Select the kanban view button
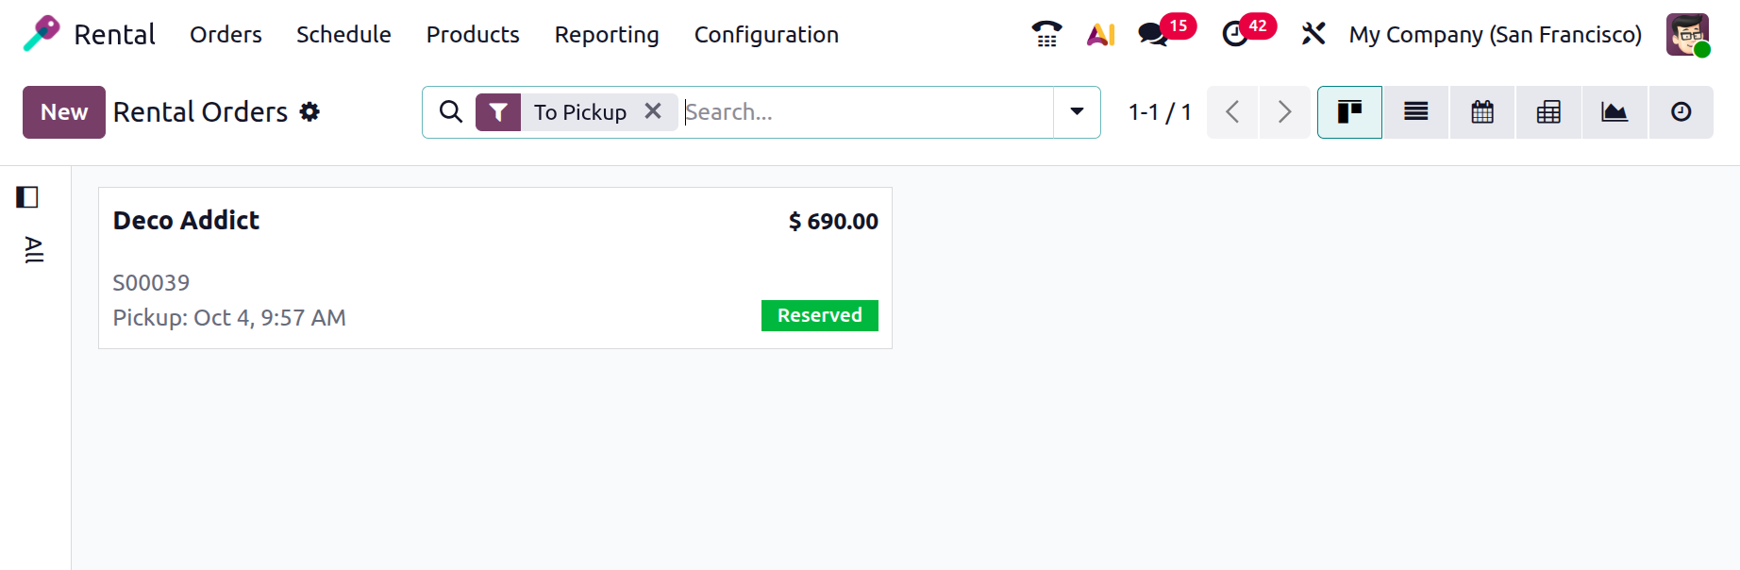This screenshot has width=1740, height=570. coord(1349,112)
